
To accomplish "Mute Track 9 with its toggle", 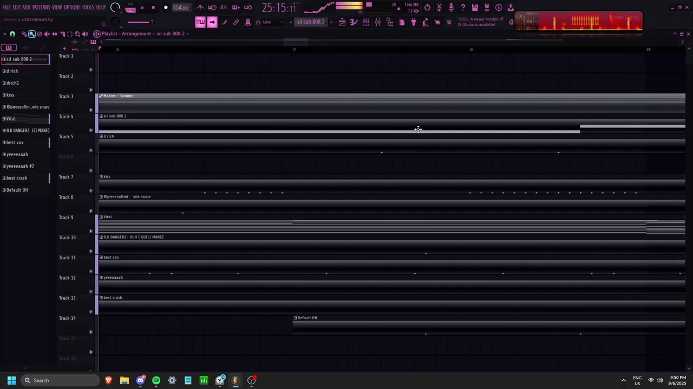I will tap(90, 231).
